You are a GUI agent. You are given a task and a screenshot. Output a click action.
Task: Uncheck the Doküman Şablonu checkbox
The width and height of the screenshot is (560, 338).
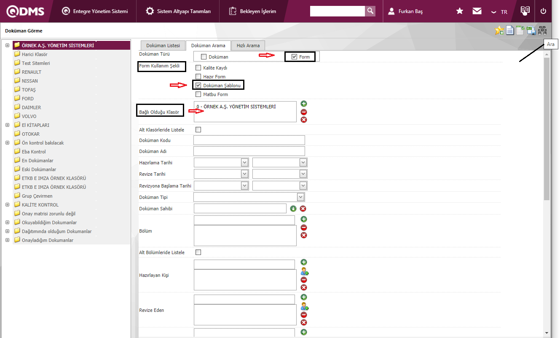click(198, 86)
